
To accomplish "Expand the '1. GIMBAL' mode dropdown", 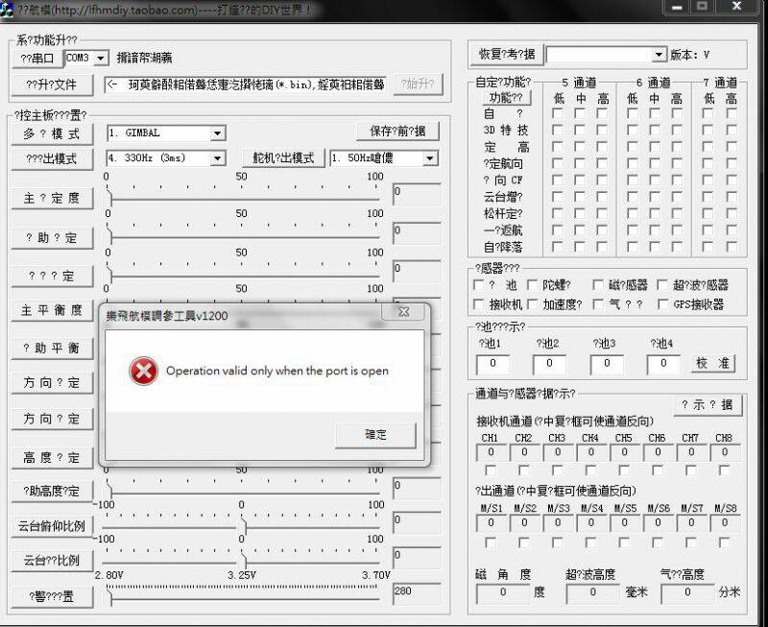I will pyautogui.click(x=217, y=133).
